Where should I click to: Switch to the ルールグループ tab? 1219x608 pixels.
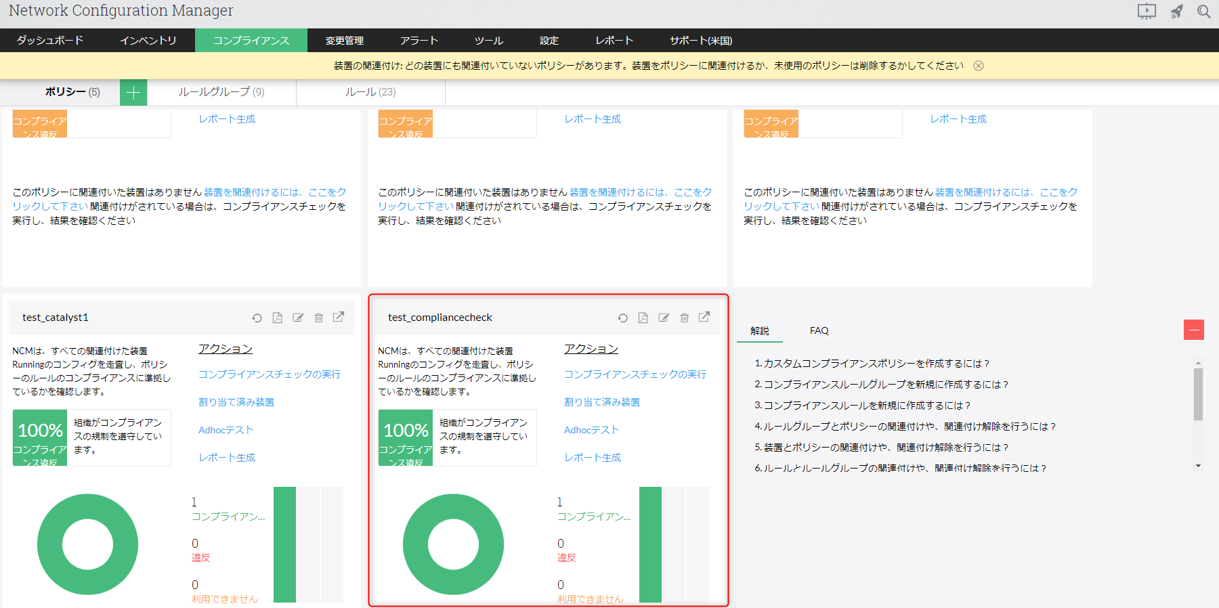point(221,92)
